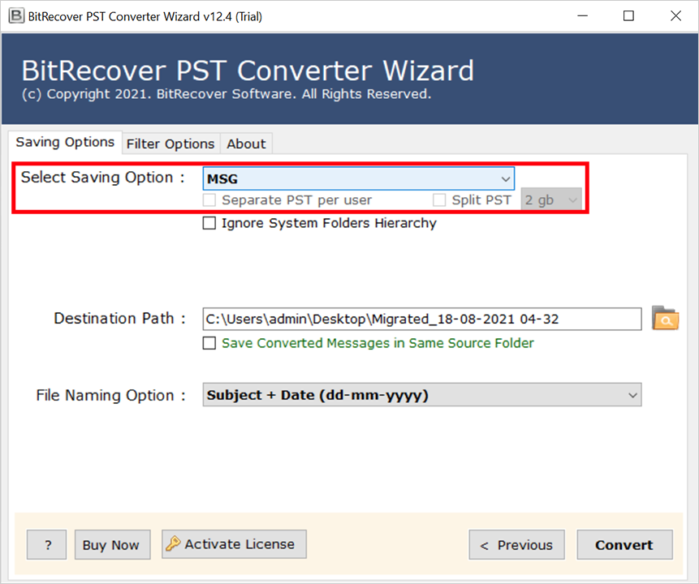Viewport: 699px width, 584px height.
Task: Expand the File Naming Option dropdown
Action: [421, 396]
